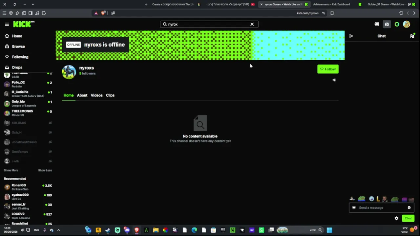Share the nyroxs channel
This screenshot has height=236, width=420.
pyautogui.click(x=334, y=80)
